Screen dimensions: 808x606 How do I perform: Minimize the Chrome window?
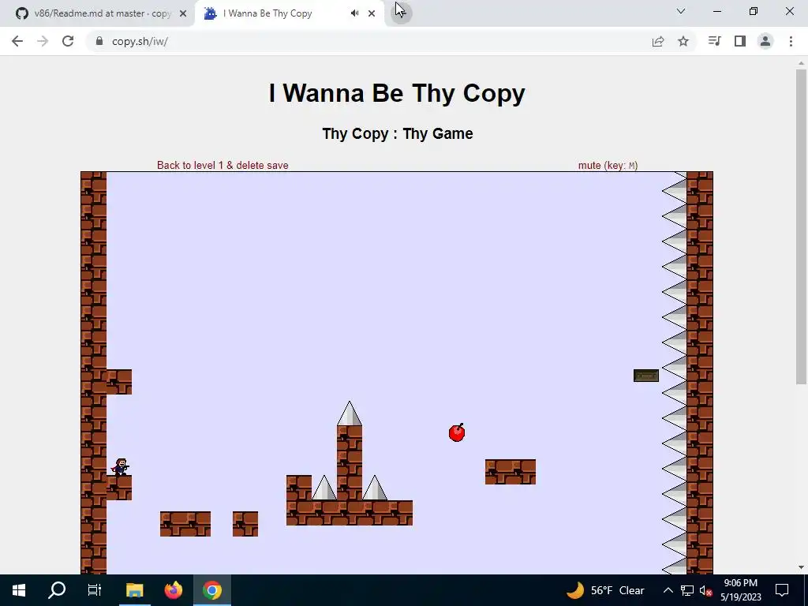pos(716,11)
